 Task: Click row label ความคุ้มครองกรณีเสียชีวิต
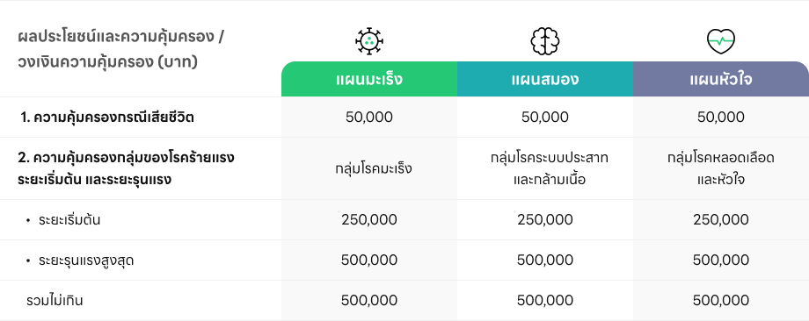point(107,118)
